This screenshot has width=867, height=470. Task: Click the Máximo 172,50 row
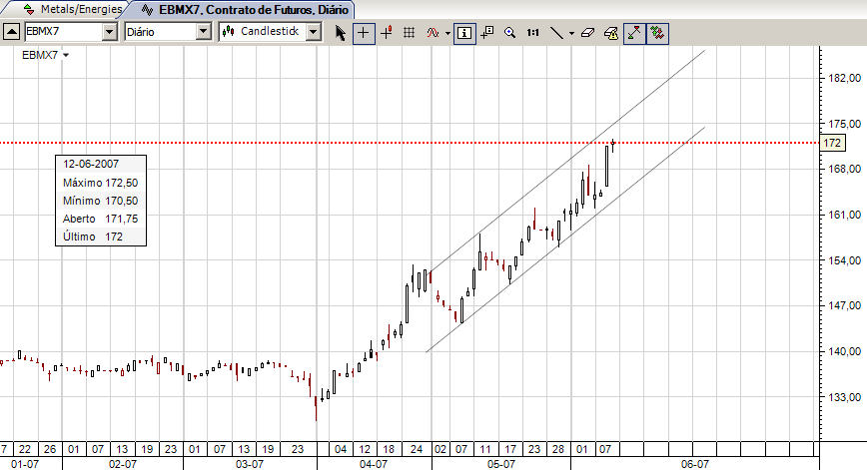(x=101, y=183)
